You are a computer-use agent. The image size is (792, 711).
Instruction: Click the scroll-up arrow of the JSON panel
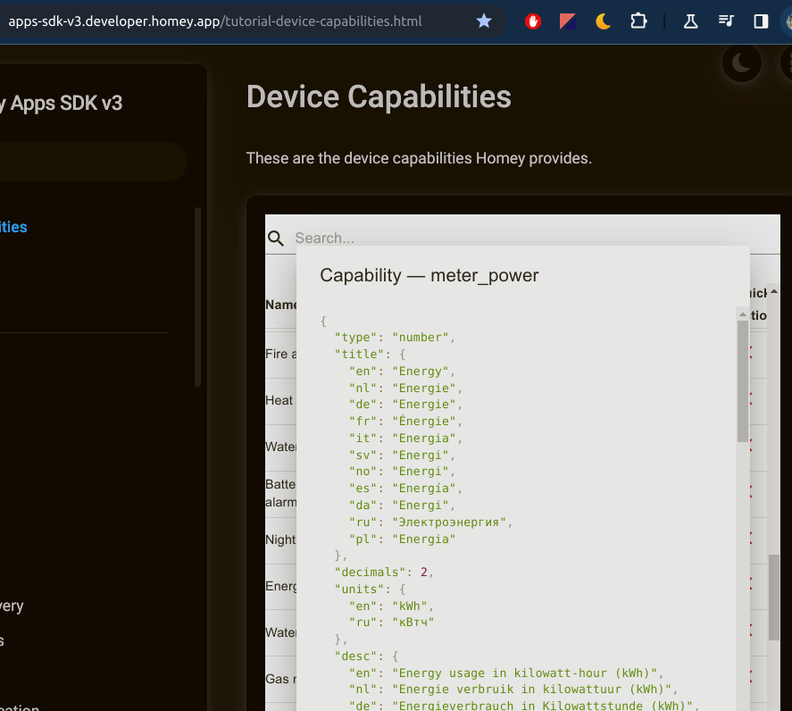click(742, 314)
